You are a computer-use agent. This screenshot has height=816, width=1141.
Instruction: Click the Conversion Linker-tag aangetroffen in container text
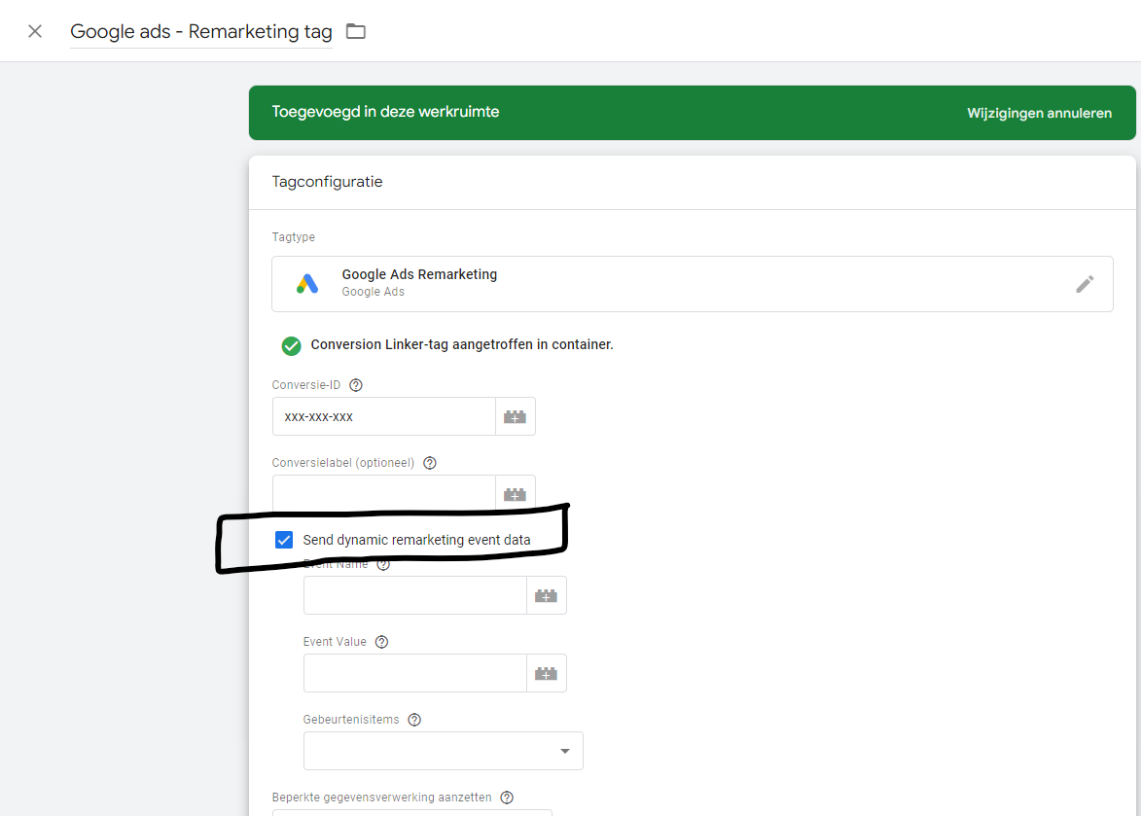(x=462, y=344)
